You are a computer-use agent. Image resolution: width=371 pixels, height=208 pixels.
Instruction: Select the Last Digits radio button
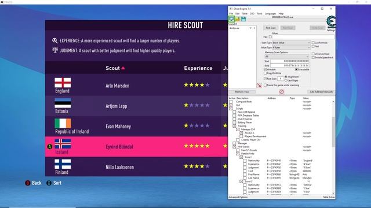coord(286,80)
